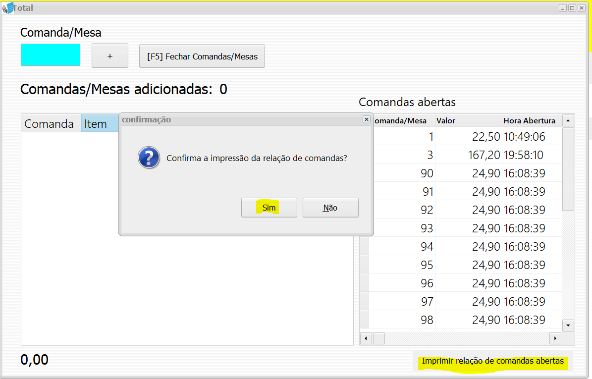The height and width of the screenshot is (379, 592).
Task: Click the time 19:58:10
Action: coord(523,155)
